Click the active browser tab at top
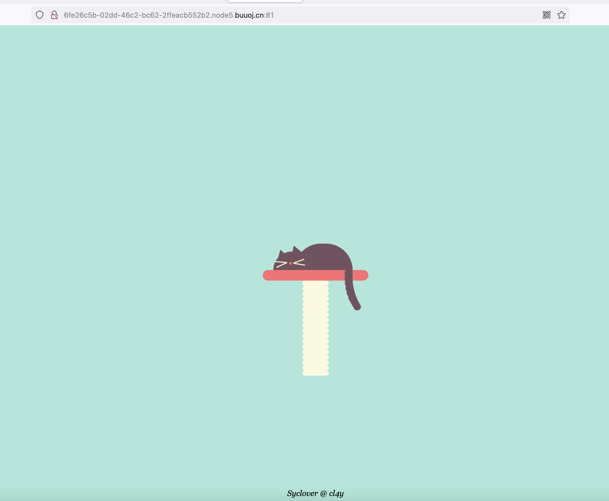The height and width of the screenshot is (501, 609). click(x=265, y=1)
